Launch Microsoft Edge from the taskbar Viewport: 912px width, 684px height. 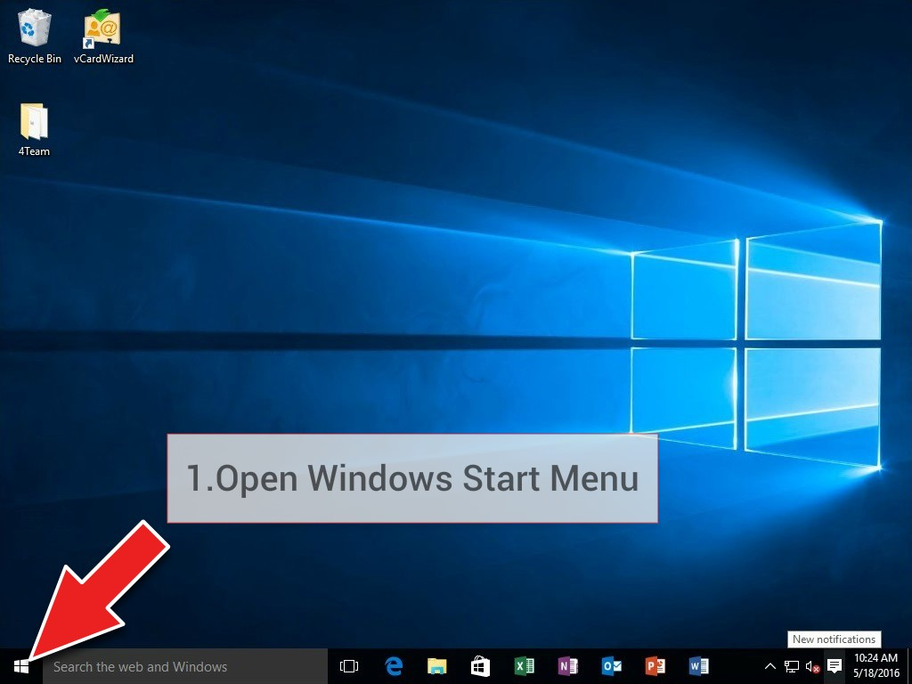[394, 666]
